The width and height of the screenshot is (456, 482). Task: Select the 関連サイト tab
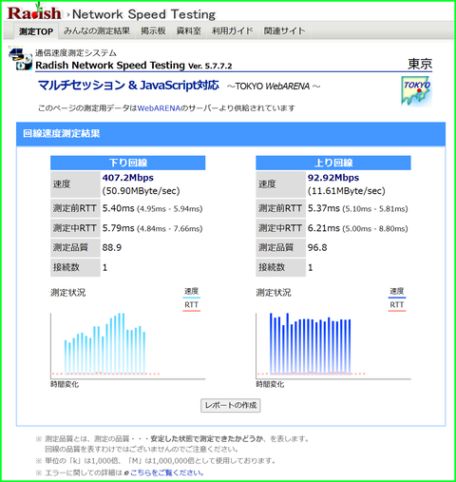284,30
